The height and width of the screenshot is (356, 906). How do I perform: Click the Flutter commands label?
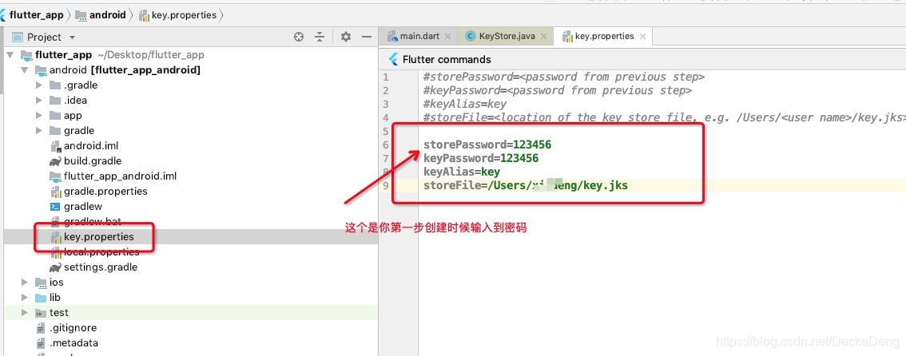tap(447, 59)
